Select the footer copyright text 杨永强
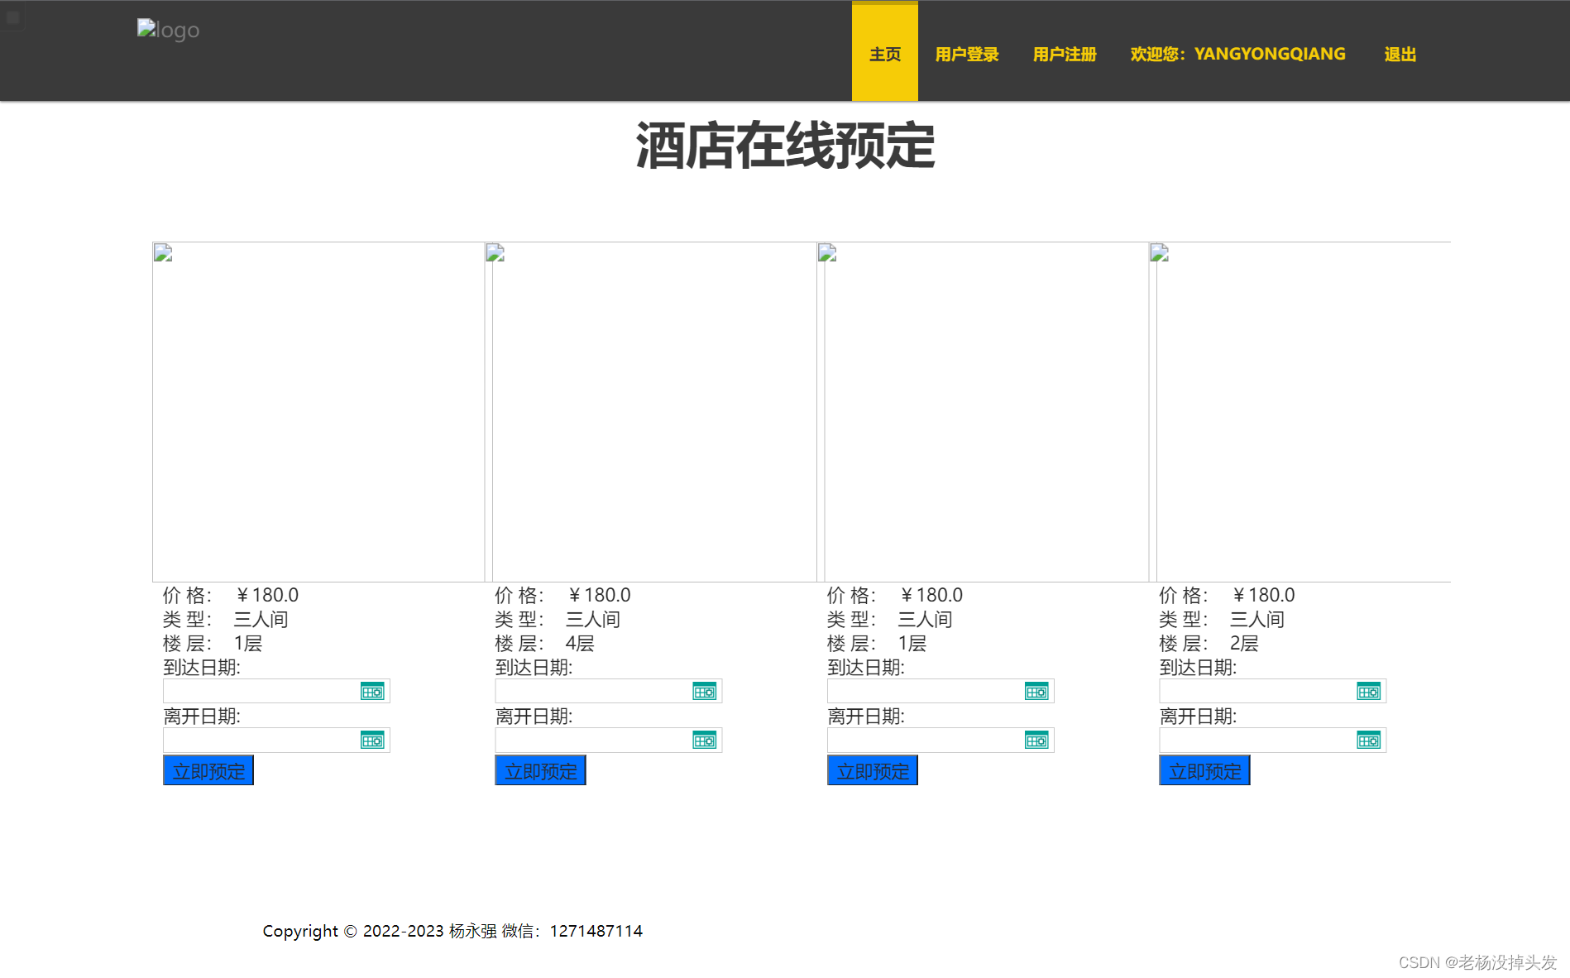The image size is (1570, 978). click(x=472, y=931)
